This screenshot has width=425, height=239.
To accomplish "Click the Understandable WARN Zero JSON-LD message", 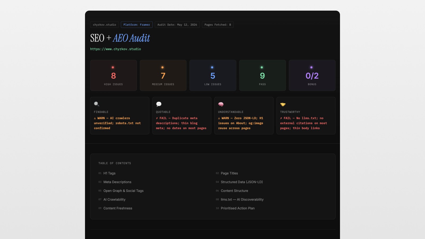I will point(241,123).
